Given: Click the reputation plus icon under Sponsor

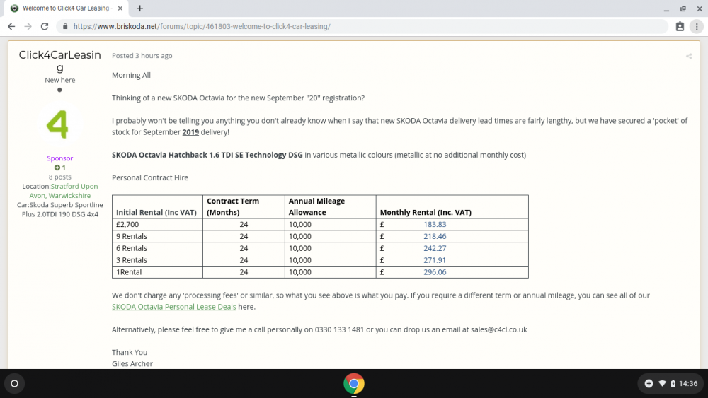Looking at the screenshot, I should pos(57,168).
